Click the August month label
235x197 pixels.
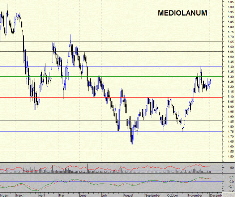pos(128,195)
